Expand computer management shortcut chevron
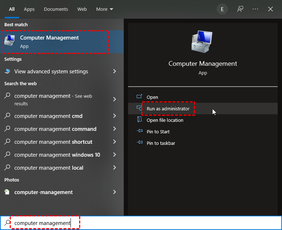 pos(114,142)
